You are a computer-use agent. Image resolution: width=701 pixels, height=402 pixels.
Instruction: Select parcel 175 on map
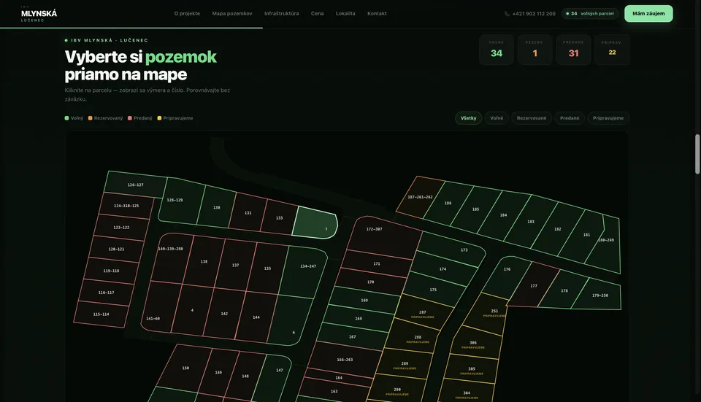[x=433, y=290]
